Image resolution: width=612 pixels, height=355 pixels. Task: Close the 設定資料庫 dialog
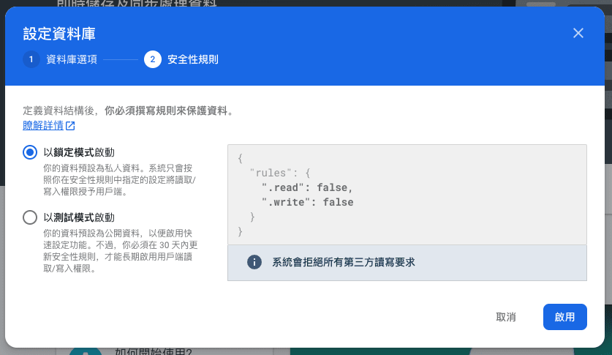578,33
